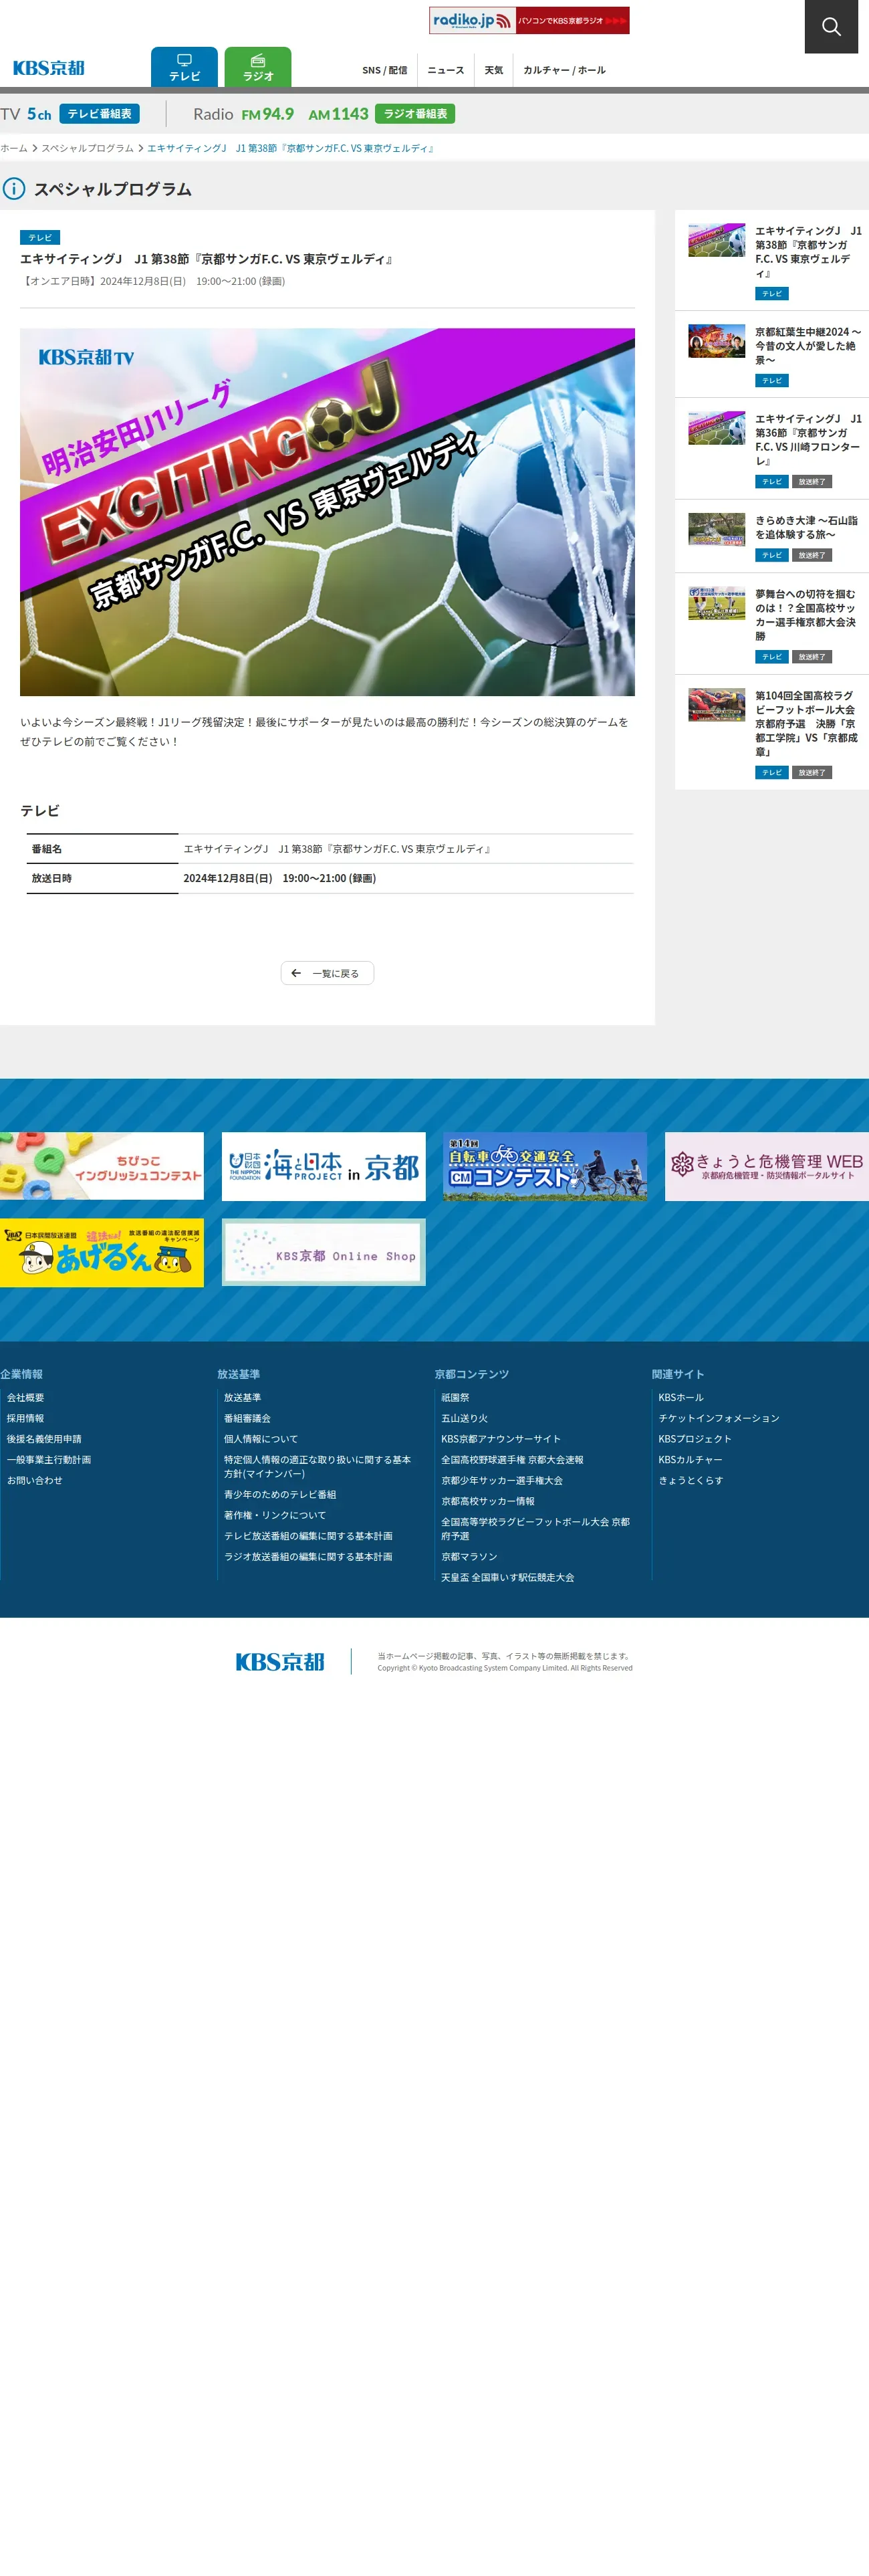Open the カルチャー / ホール menu item
Screen dimensions: 869x2576
click(x=564, y=70)
